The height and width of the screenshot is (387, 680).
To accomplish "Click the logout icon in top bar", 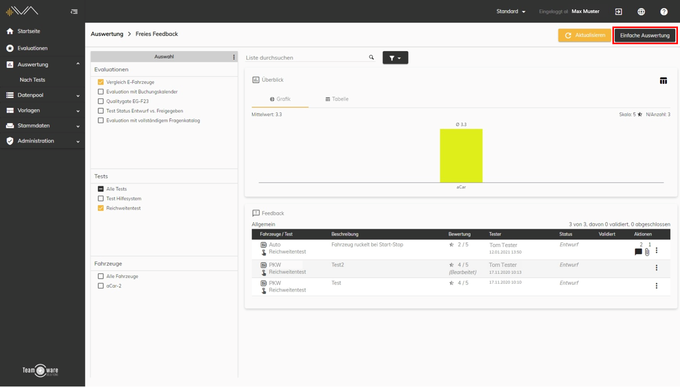I will [619, 11].
